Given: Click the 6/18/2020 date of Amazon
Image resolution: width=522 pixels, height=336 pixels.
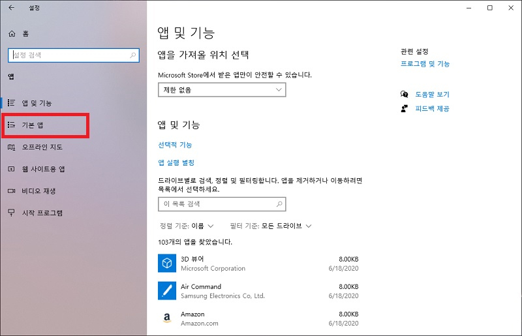Looking at the screenshot, I should tap(344, 324).
